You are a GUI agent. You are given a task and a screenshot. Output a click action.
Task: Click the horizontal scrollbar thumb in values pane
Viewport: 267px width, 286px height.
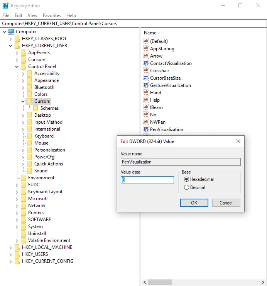160,282
